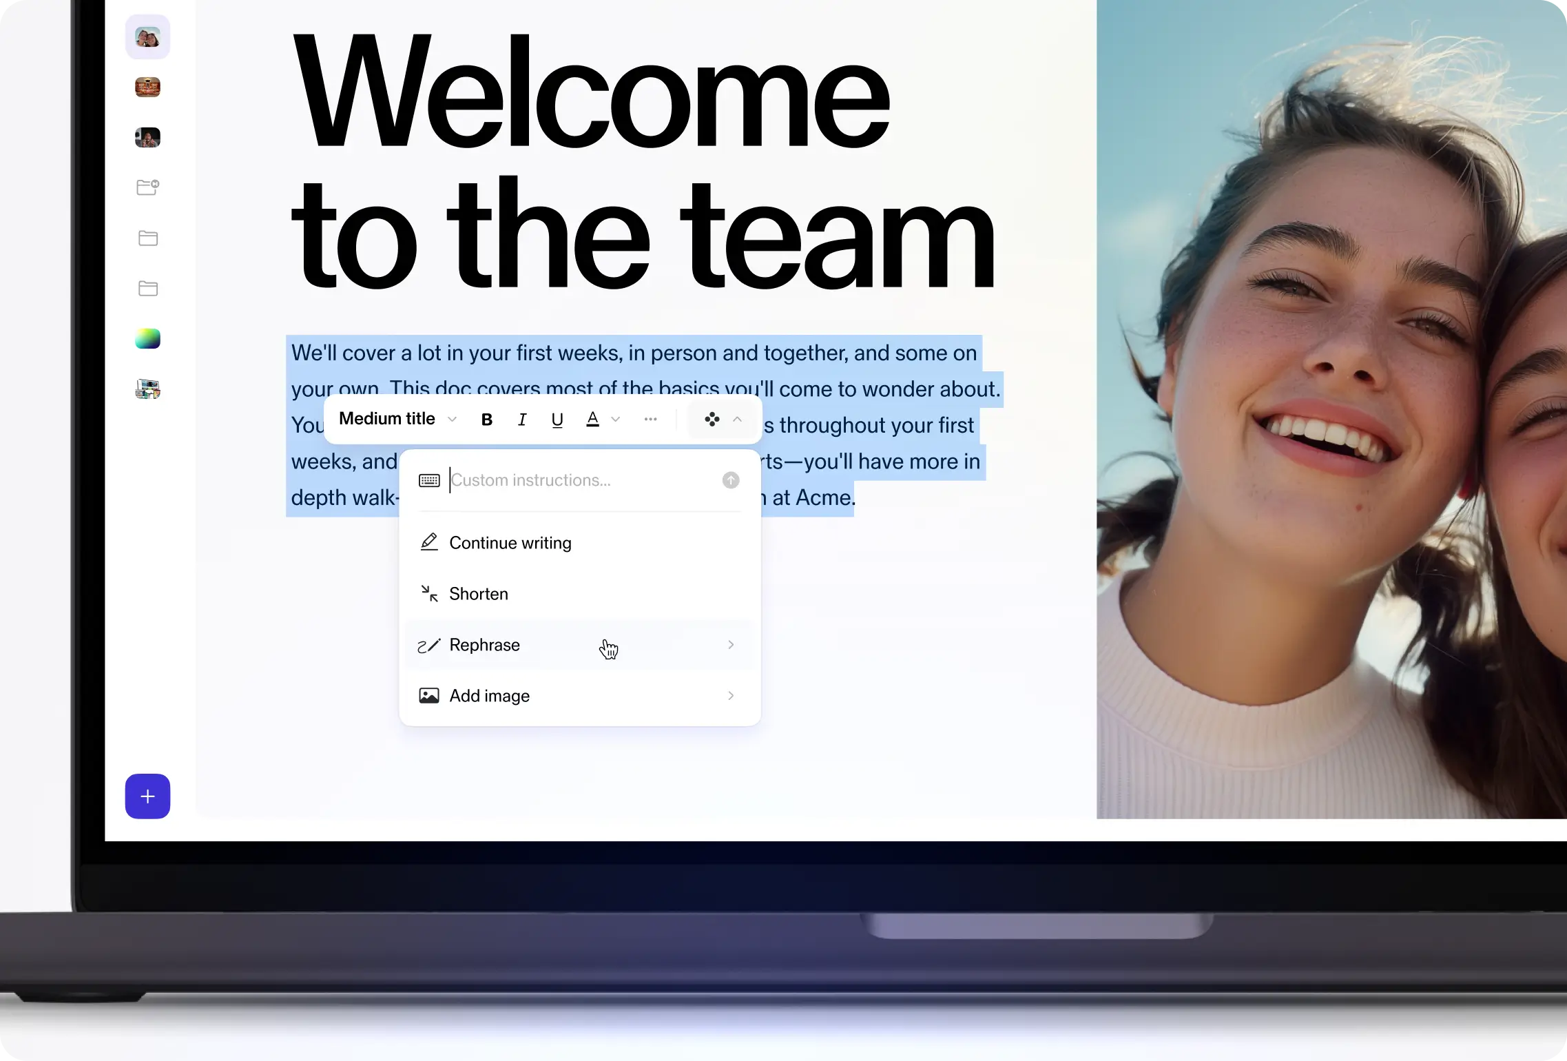Expand the Medium title dropdown

(x=451, y=418)
